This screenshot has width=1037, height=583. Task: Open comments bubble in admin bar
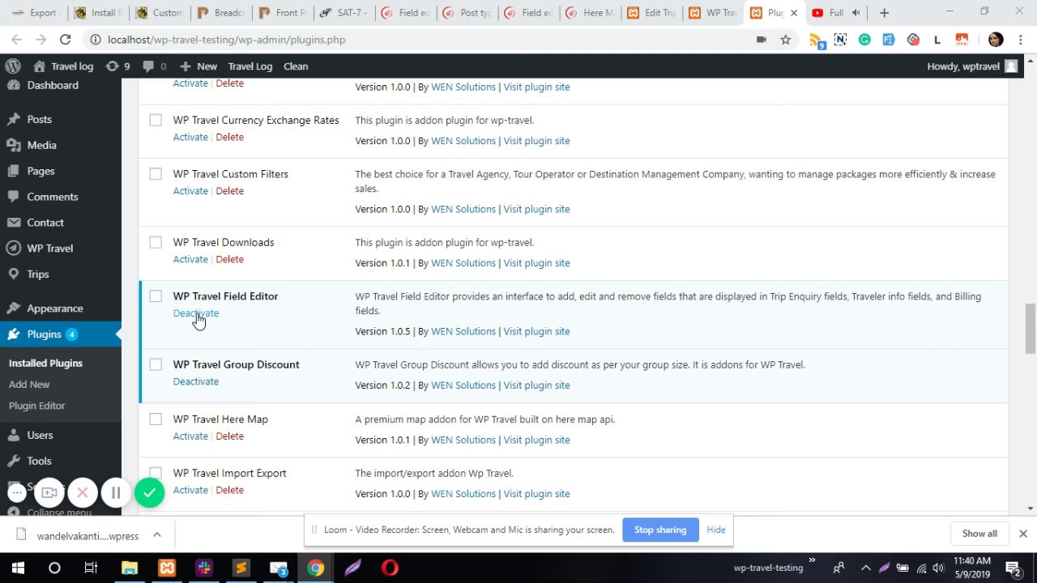(x=154, y=66)
